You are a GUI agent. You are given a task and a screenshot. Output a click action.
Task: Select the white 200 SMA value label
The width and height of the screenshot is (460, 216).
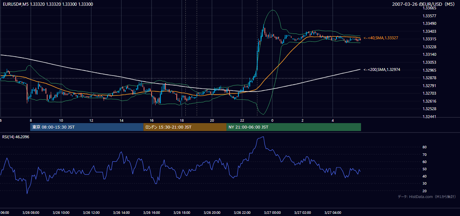pyautogui.click(x=382, y=69)
